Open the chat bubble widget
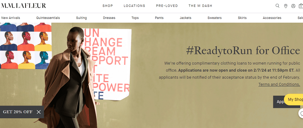Screen dimensions: 303x128 [301, 113]
